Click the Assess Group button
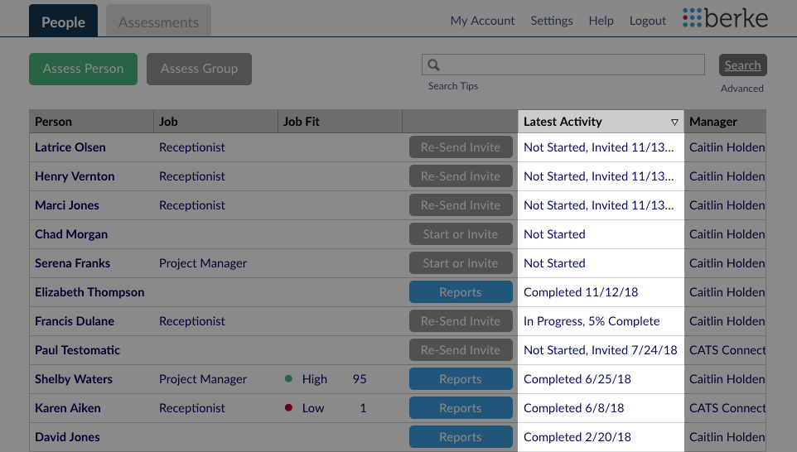Image resolution: width=797 pixels, height=452 pixels. coord(199,69)
